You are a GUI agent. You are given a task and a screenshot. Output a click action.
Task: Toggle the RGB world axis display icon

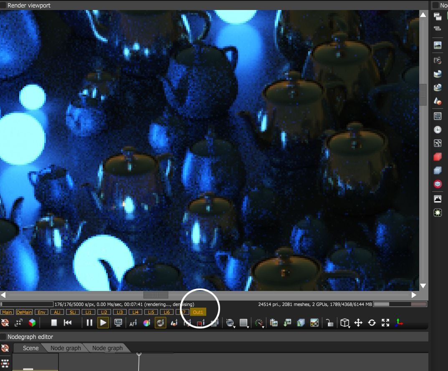[x=399, y=323]
